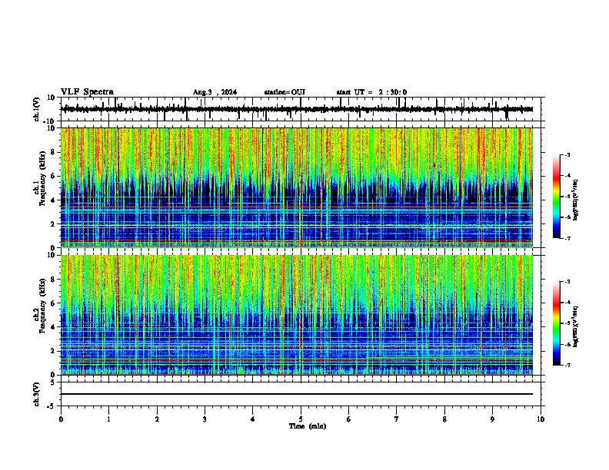Viewport: 609px width, 470px height.
Task: Click the '0' tick label on time axis
Action: click(x=61, y=419)
